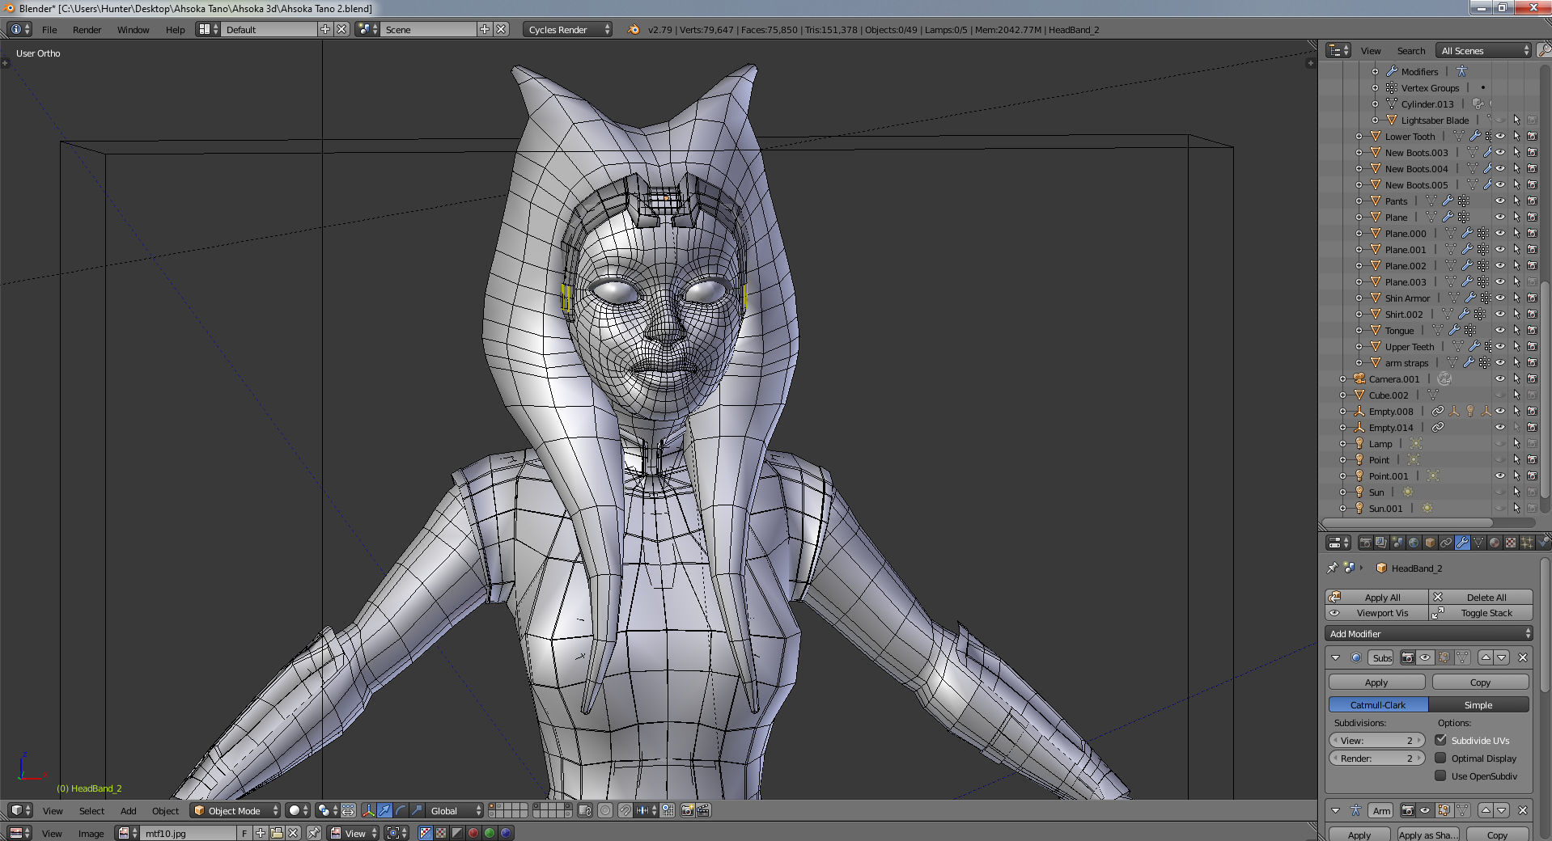Show the green channel in image editor
1552x841 pixels.
pos(490,833)
